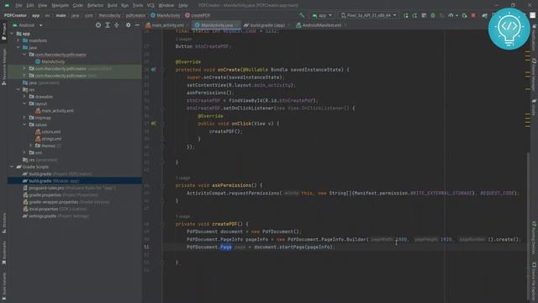The image size is (538, 303).
Task: Click the askPermissions method declaration
Action: (x=219, y=185)
